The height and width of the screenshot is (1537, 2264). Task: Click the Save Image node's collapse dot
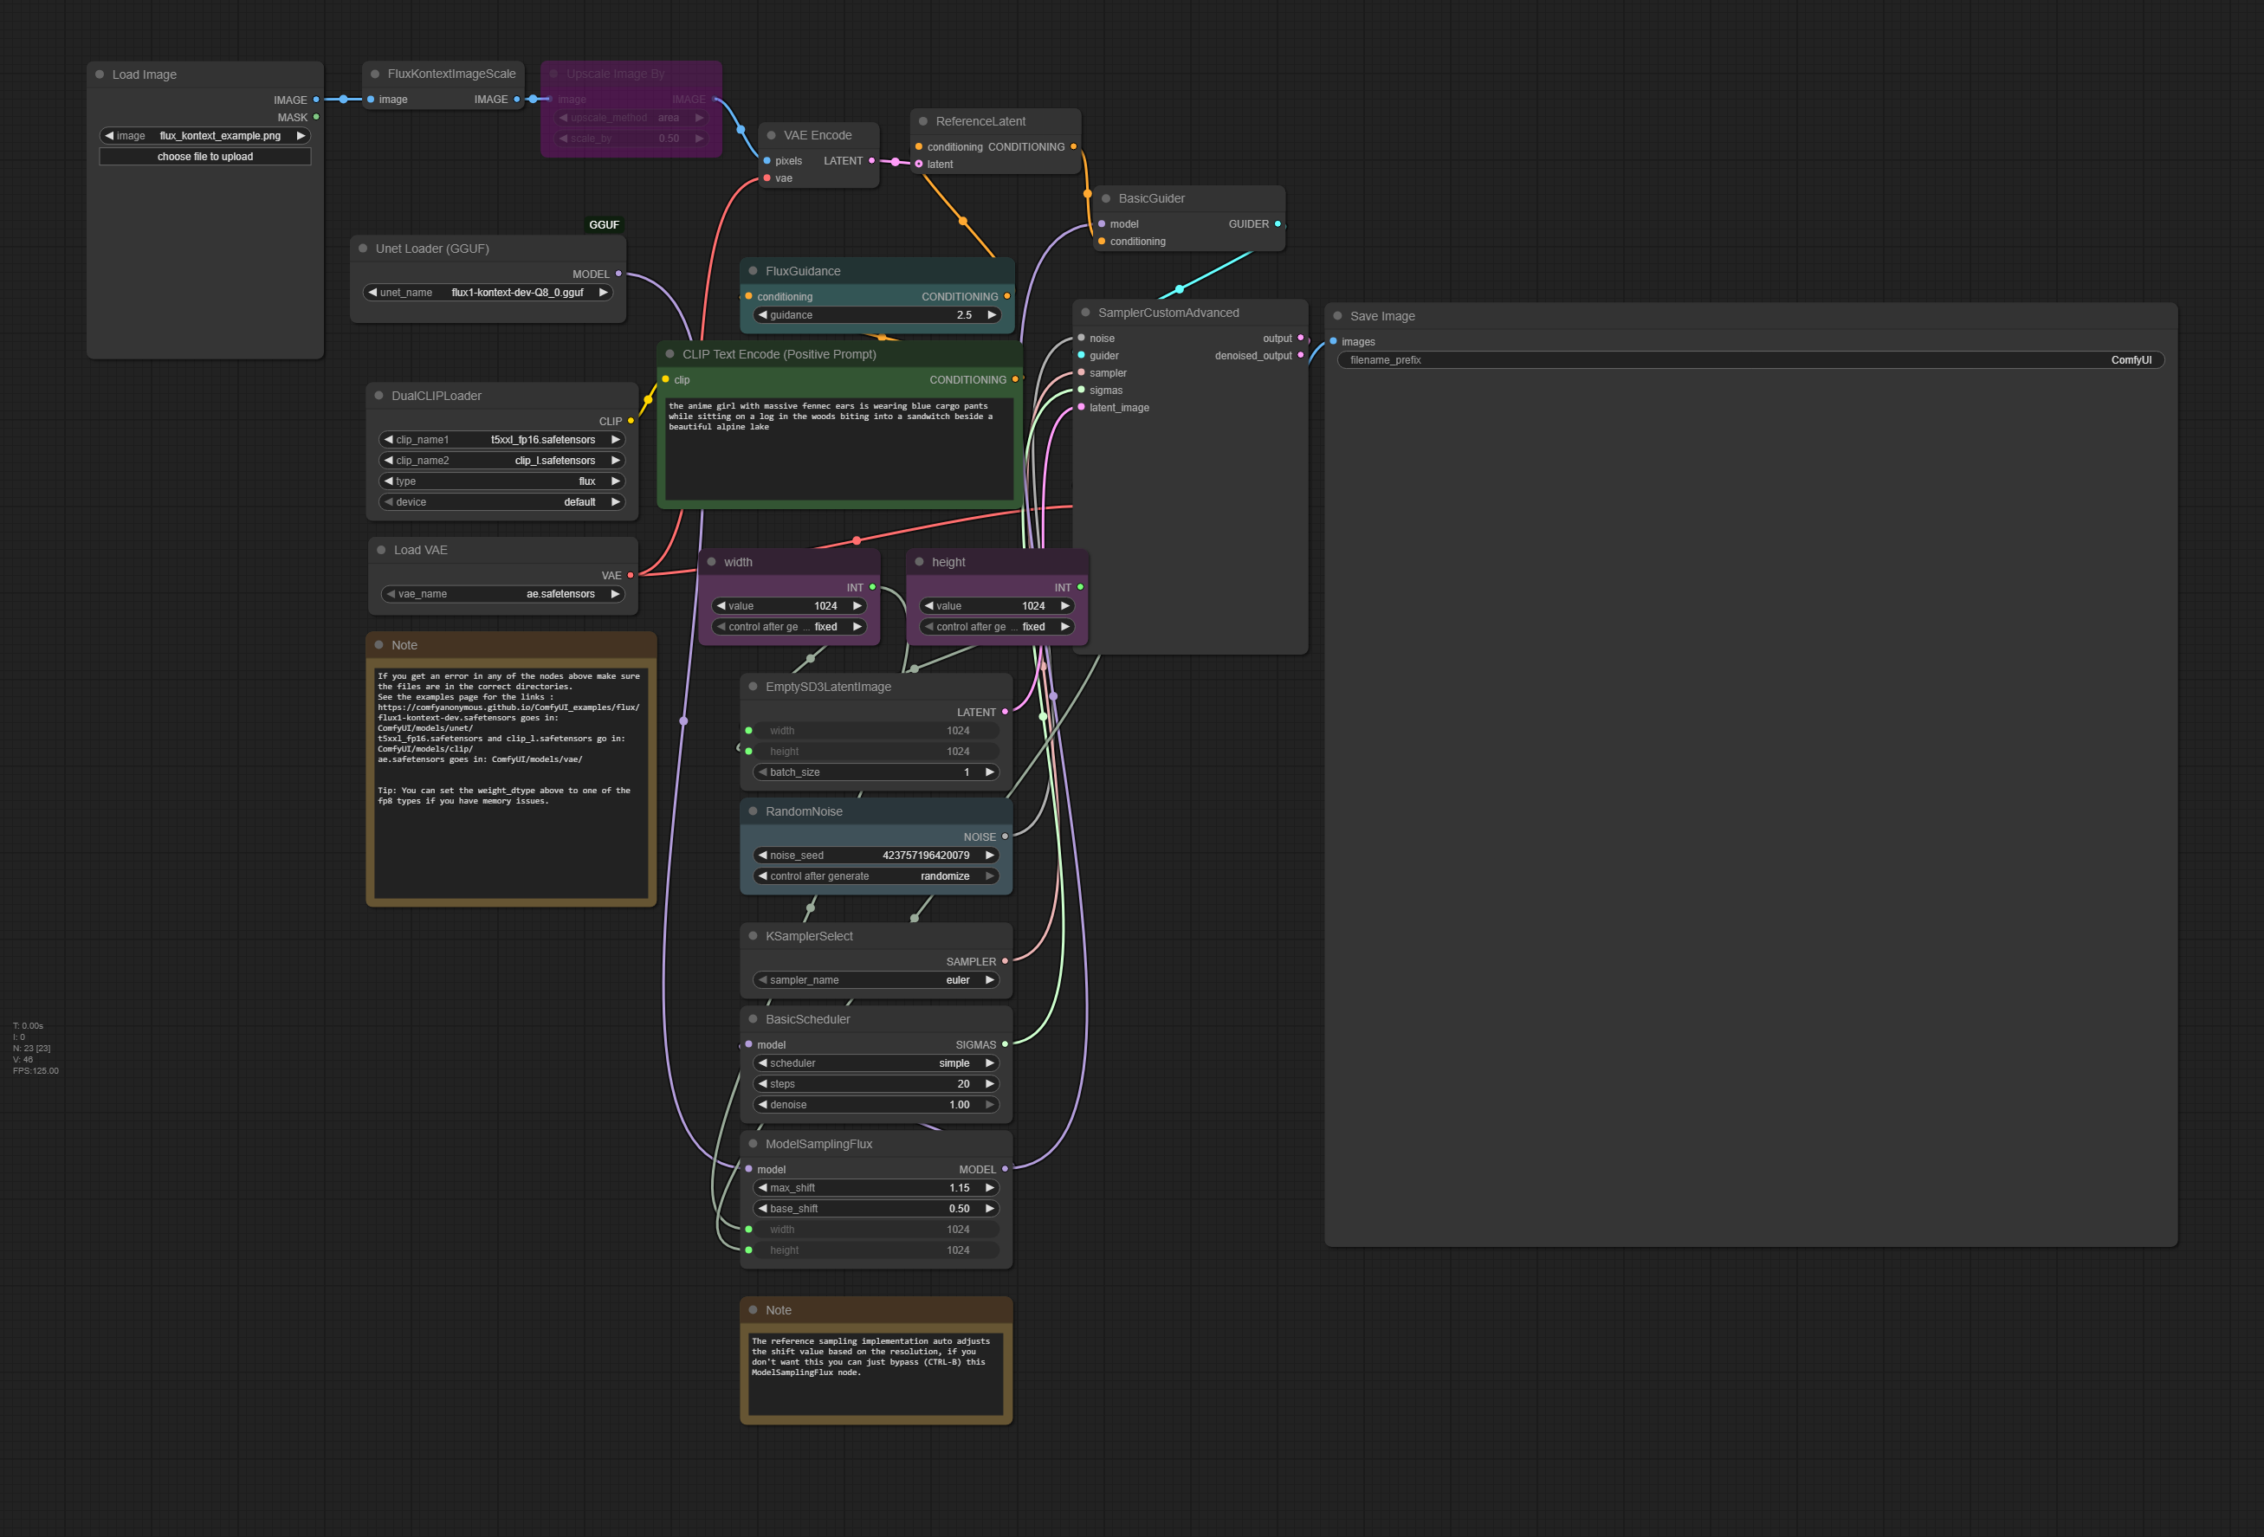pyautogui.click(x=1337, y=315)
